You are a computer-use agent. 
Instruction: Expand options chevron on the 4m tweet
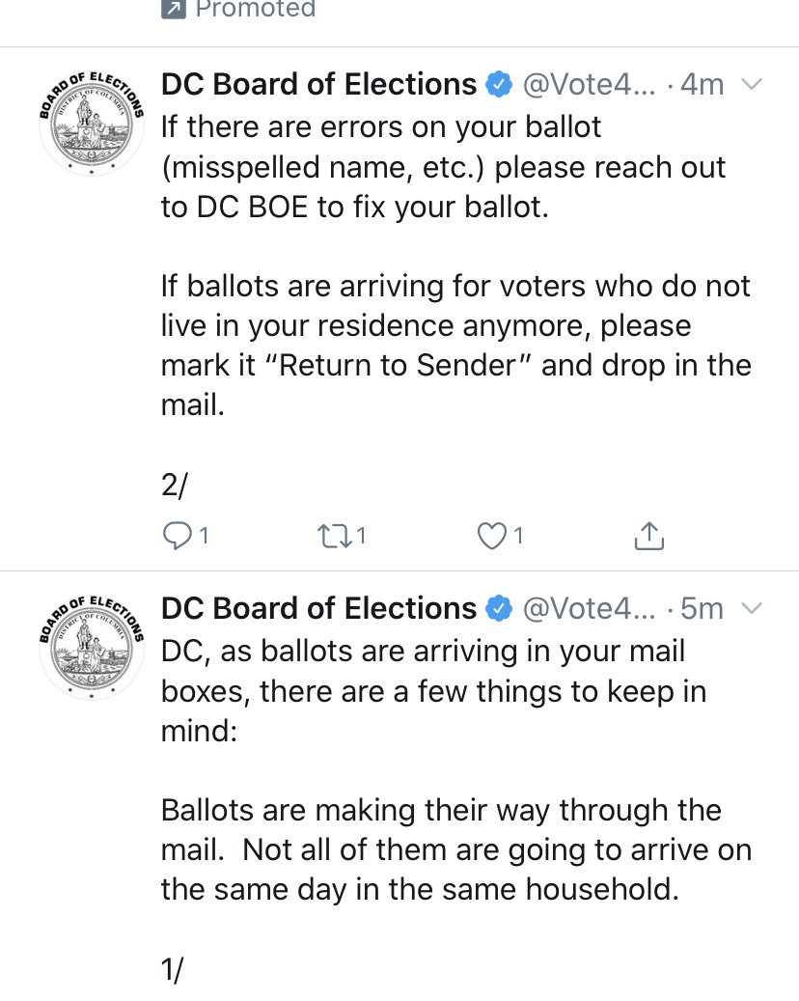coord(752,84)
